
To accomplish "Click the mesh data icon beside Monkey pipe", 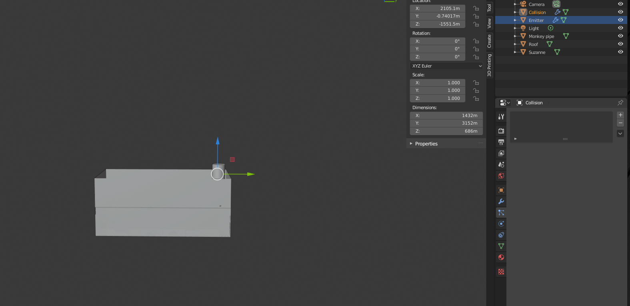I will tap(566, 36).
